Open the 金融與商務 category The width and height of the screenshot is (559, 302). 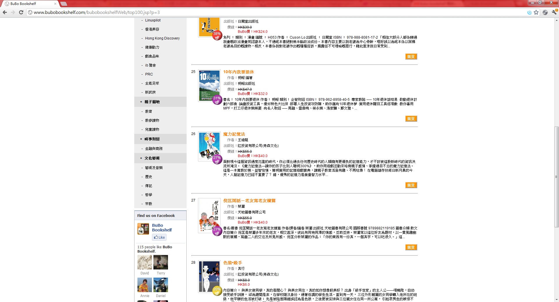point(154,149)
